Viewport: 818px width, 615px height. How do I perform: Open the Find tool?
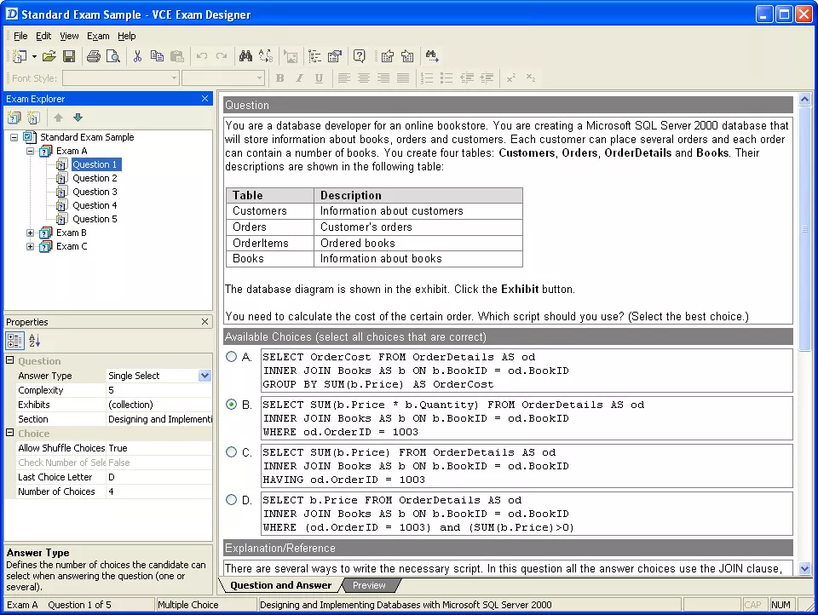pyautogui.click(x=245, y=56)
